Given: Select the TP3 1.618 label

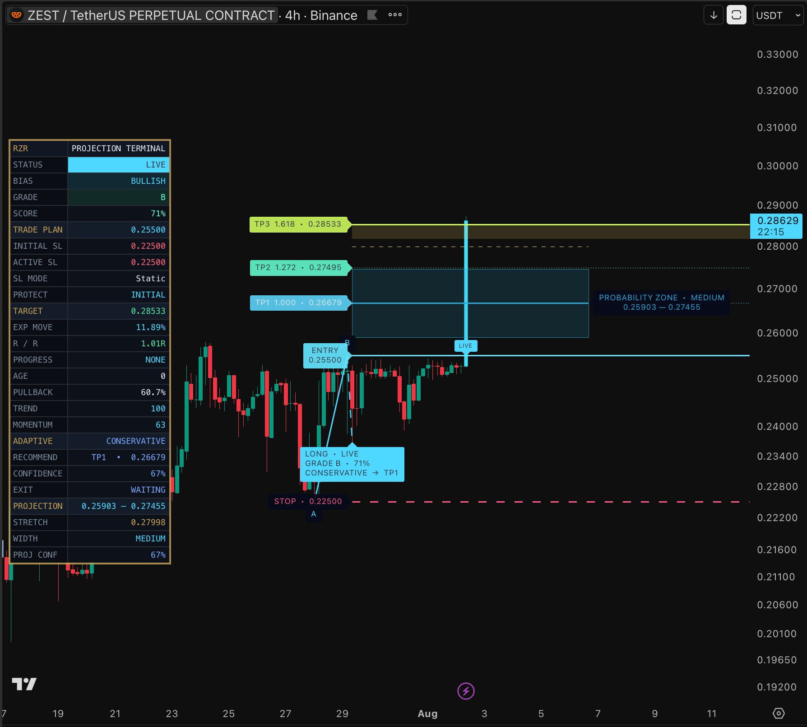Looking at the screenshot, I should pyautogui.click(x=299, y=224).
